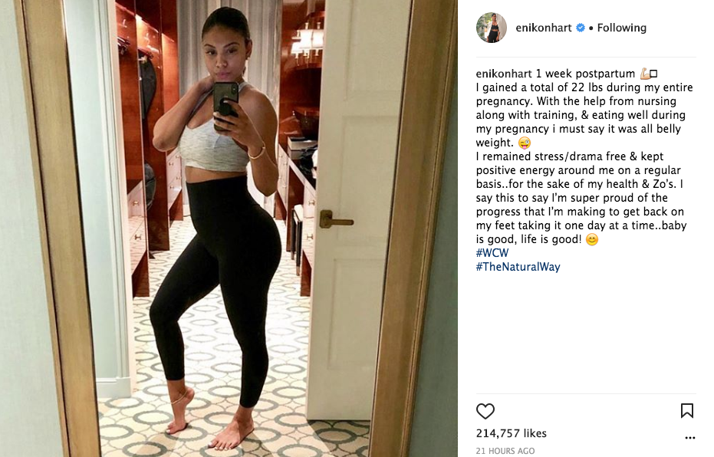Click the door handle in the photo
The height and width of the screenshot is (457, 714).
336,219
